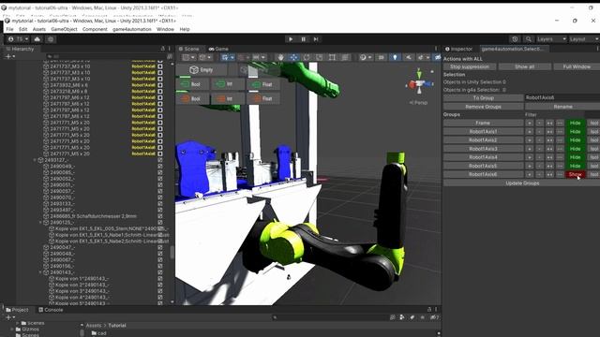The width and height of the screenshot is (600, 337).
Task: Hide the Robot1Axis1 group
Action: point(575,131)
